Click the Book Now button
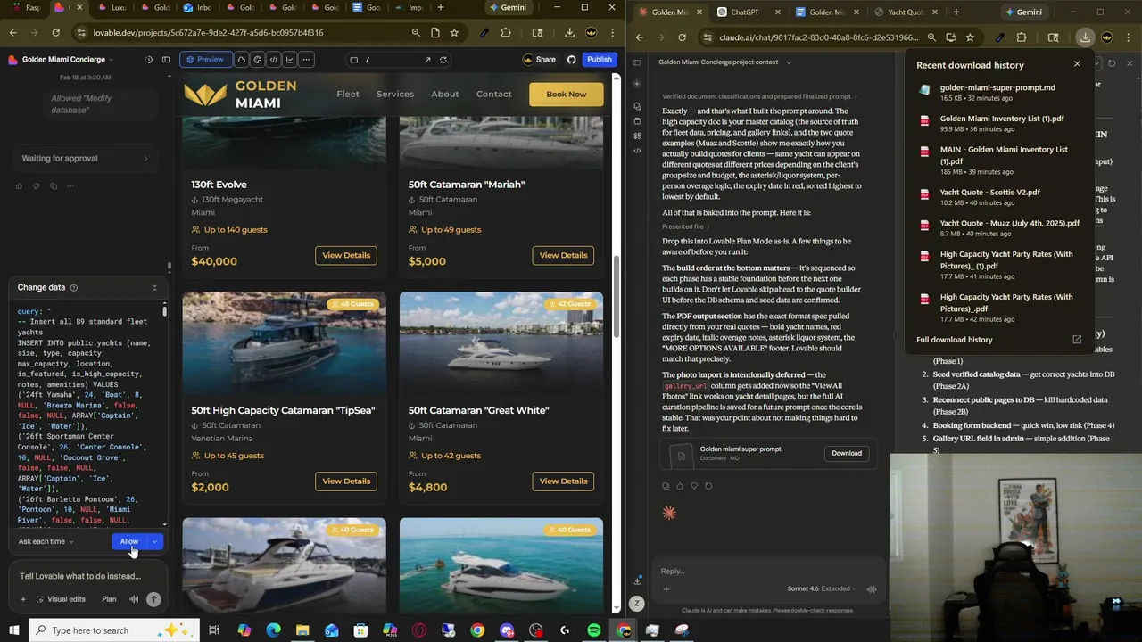 click(x=567, y=95)
